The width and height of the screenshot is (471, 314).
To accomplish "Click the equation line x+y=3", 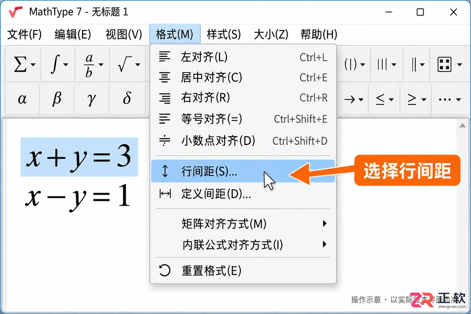I will click(x=79, y=157).
